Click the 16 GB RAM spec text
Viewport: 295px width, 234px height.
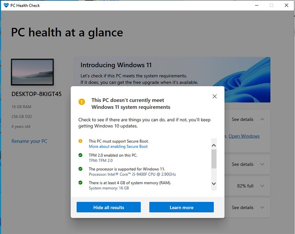pos(21,106)
